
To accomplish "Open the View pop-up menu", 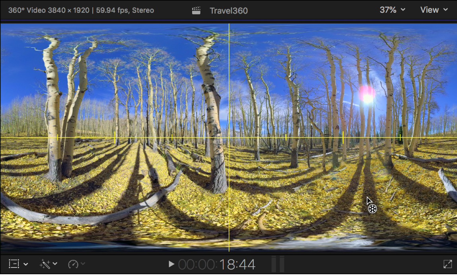I will (434, 10).
